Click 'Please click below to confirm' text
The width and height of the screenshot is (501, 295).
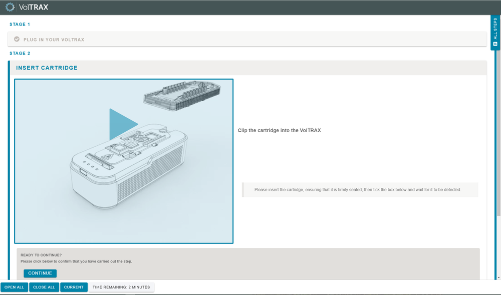(x=76, y=261)
